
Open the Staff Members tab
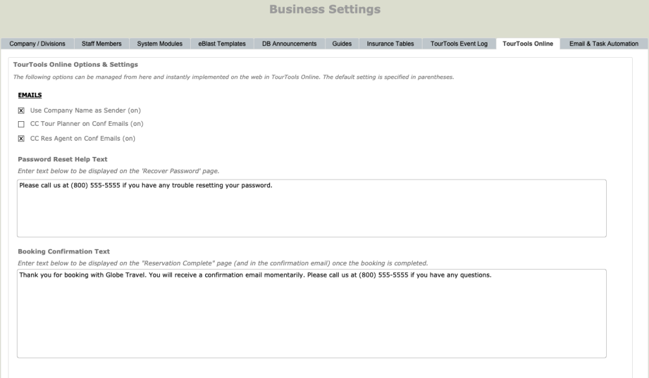(103, 43)
